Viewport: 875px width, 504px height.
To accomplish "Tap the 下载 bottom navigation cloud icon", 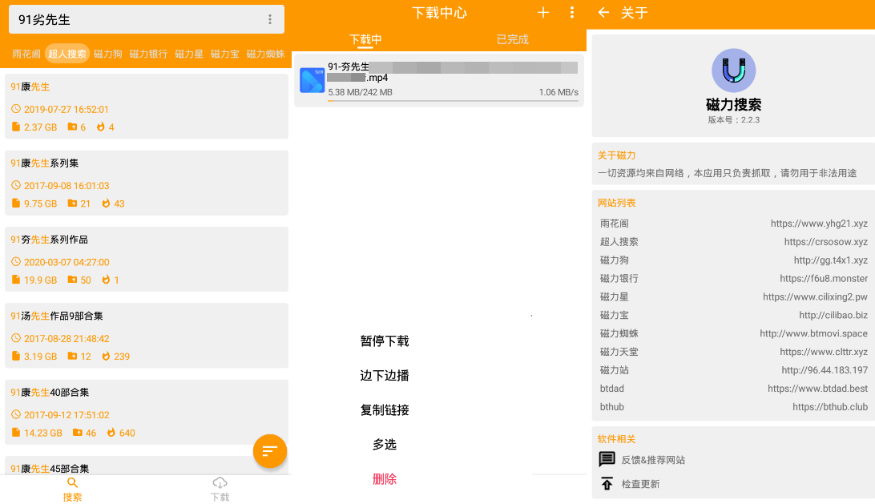I will pos(220,483).
